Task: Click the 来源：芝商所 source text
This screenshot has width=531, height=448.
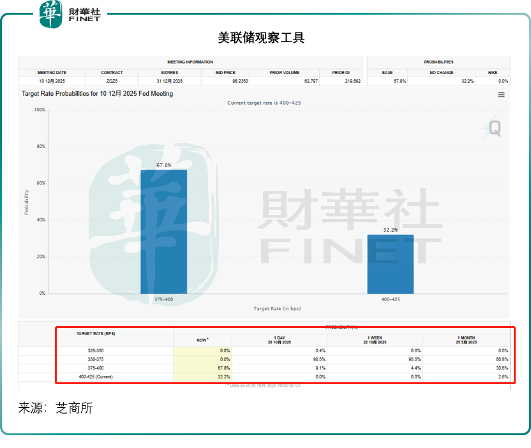Action: (56, 408)
